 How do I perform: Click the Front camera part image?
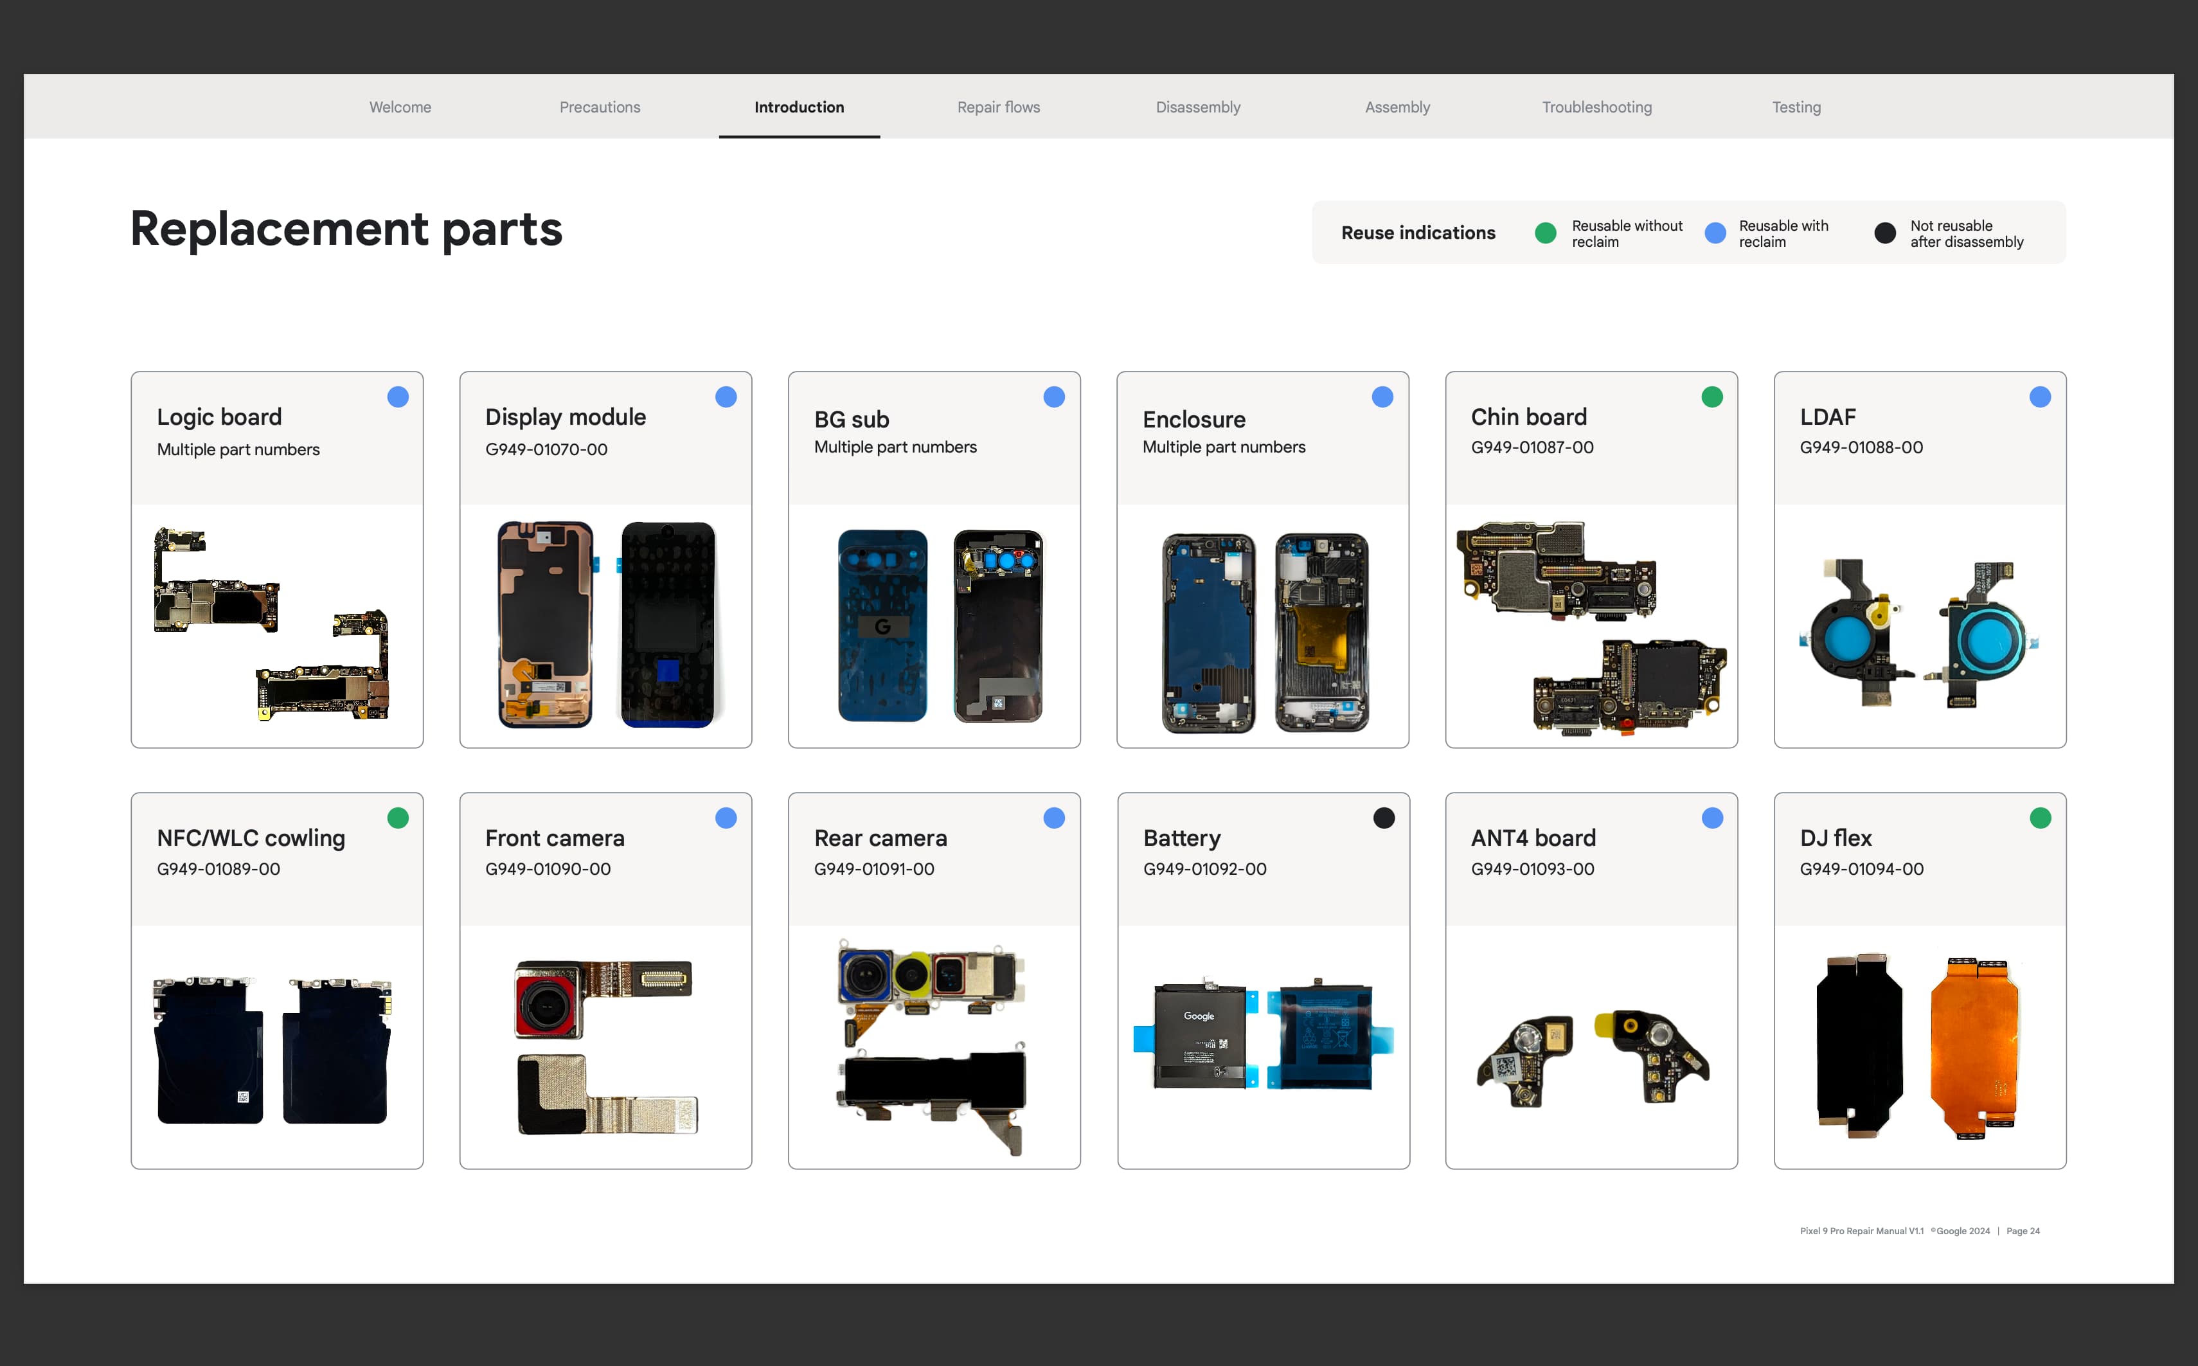tap(605, 1046)
